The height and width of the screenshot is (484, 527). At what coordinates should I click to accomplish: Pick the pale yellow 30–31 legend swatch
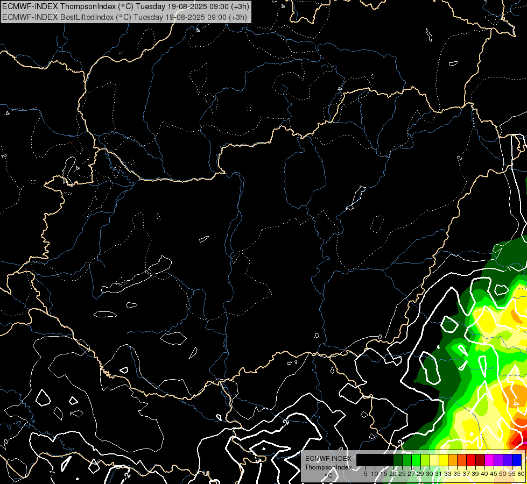coord(434,460)
